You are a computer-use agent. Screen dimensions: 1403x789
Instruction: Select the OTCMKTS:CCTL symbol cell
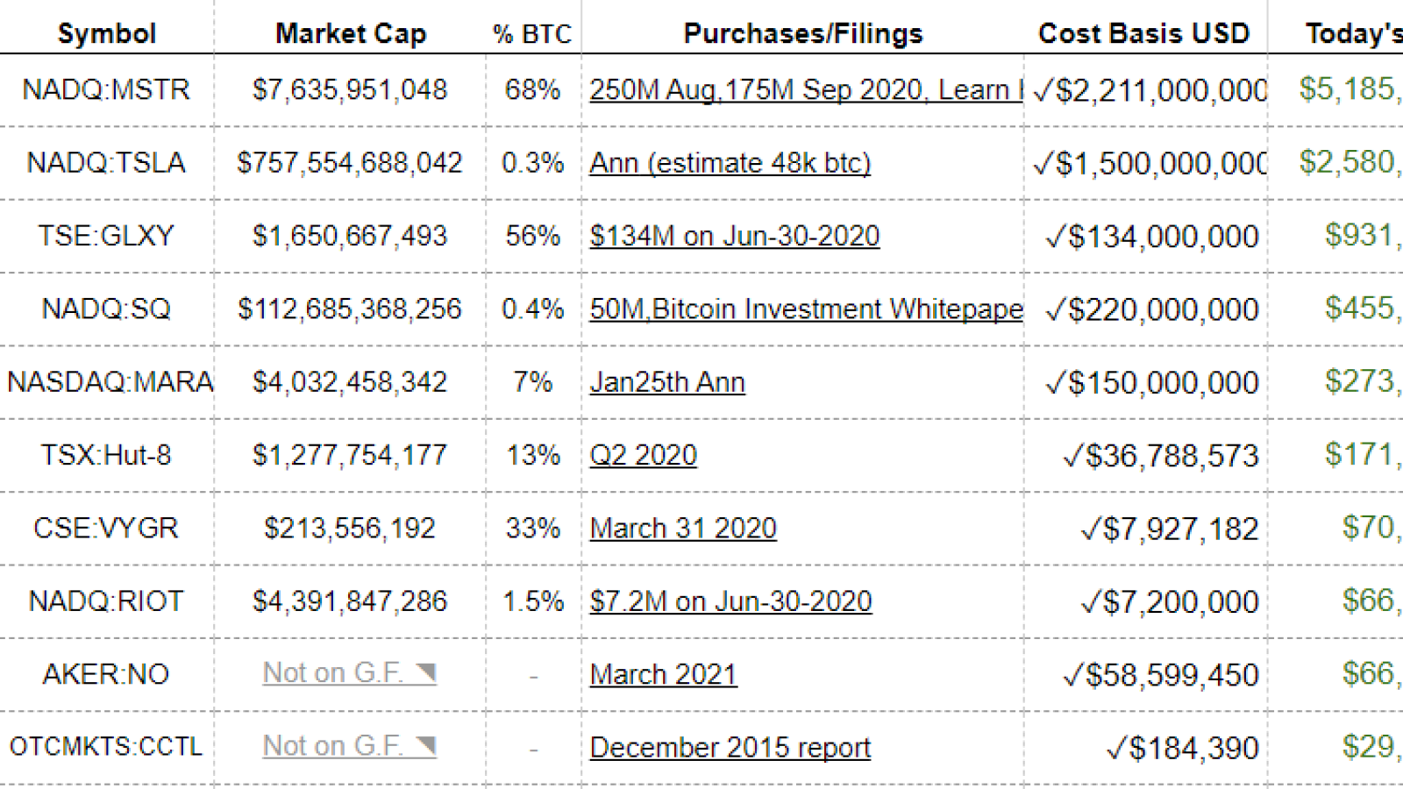coord(106,747)
